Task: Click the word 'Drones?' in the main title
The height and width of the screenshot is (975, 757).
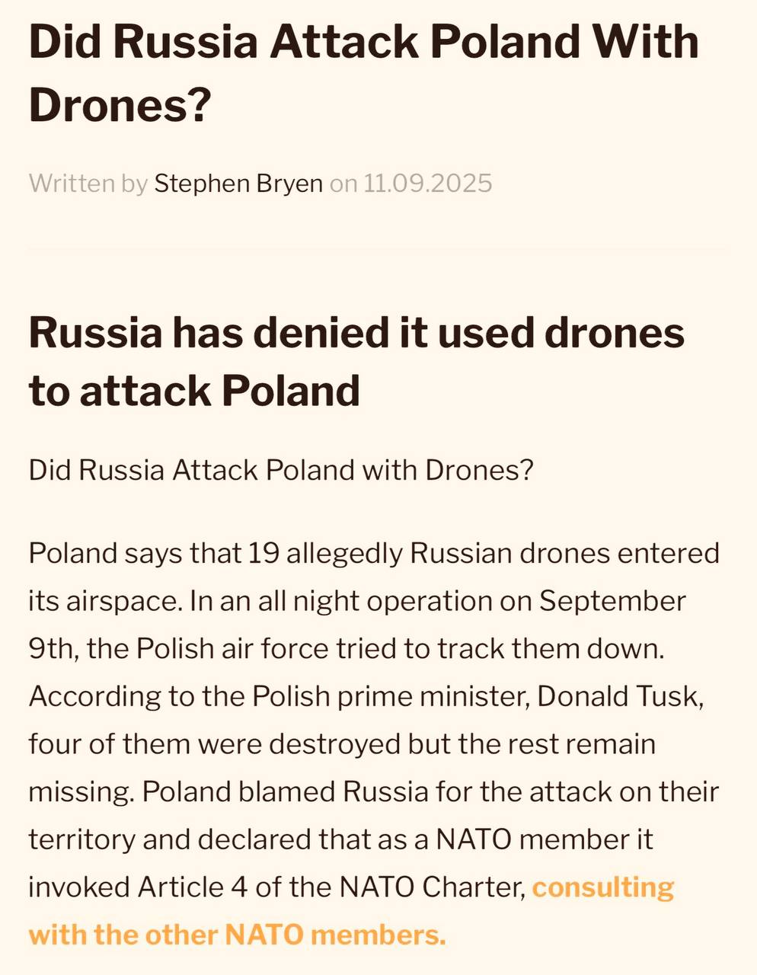Action: point(119,103)
